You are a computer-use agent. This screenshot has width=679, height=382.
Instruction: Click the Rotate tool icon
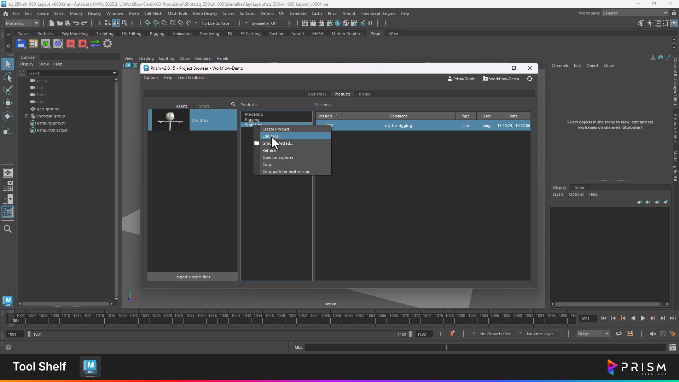(x=8, y=116)
